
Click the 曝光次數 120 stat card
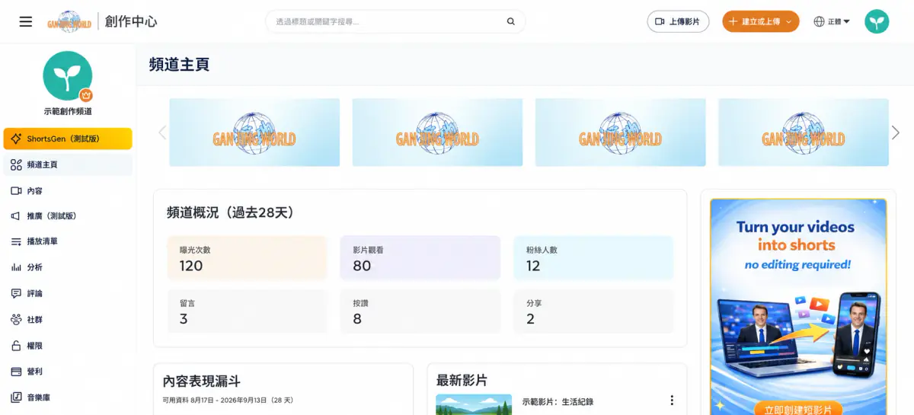[247, 258]
